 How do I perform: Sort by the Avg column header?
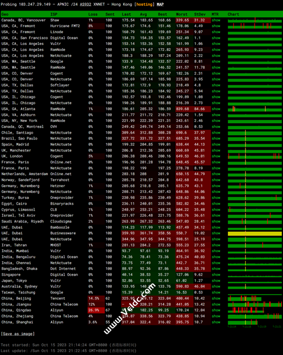143,14
